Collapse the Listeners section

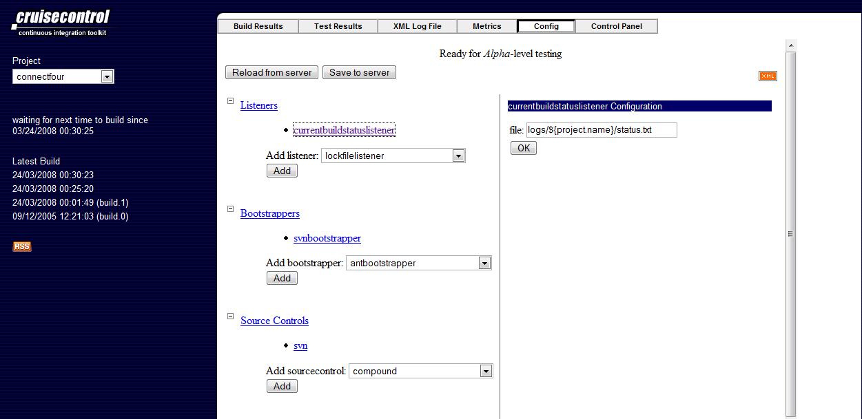[x=230, y=101]
